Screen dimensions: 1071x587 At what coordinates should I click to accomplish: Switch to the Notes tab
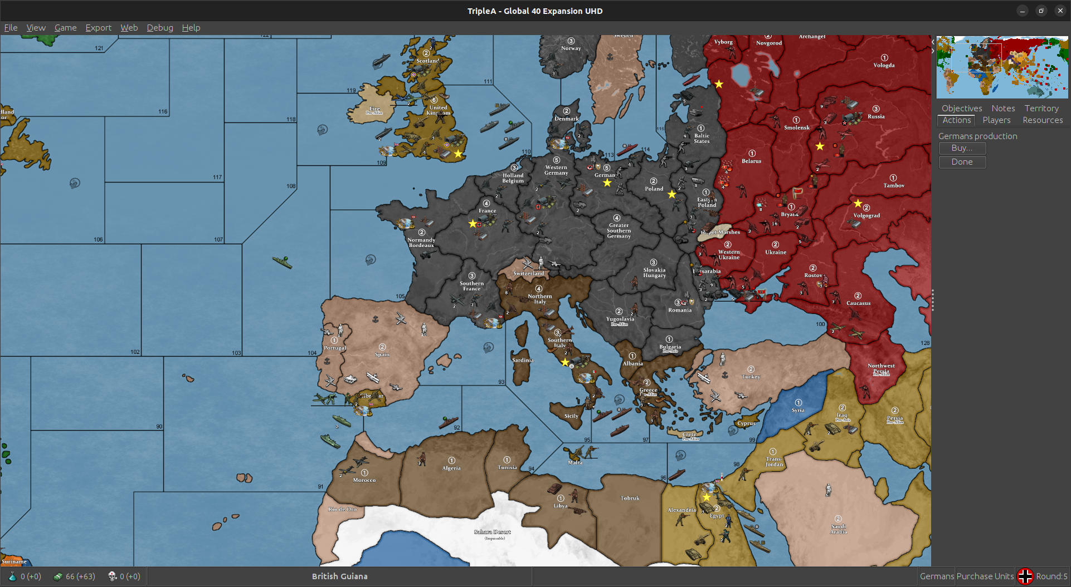(x=1003, y=108)
